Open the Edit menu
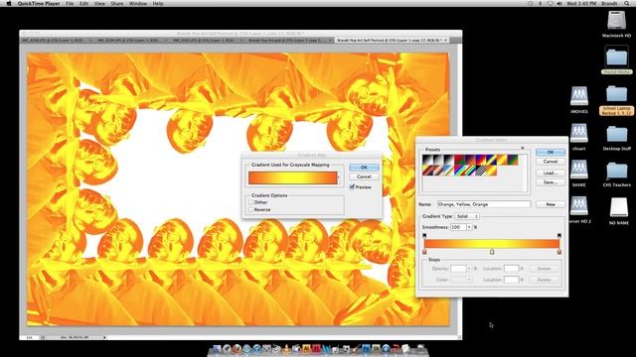636x357 pixels. point(83,3)
